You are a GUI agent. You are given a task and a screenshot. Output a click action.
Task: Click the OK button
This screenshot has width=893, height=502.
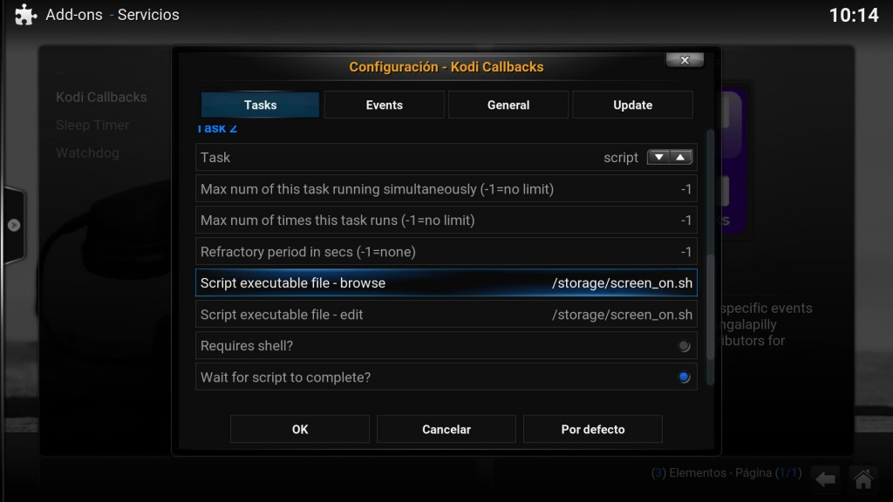[x=300, y=429]
